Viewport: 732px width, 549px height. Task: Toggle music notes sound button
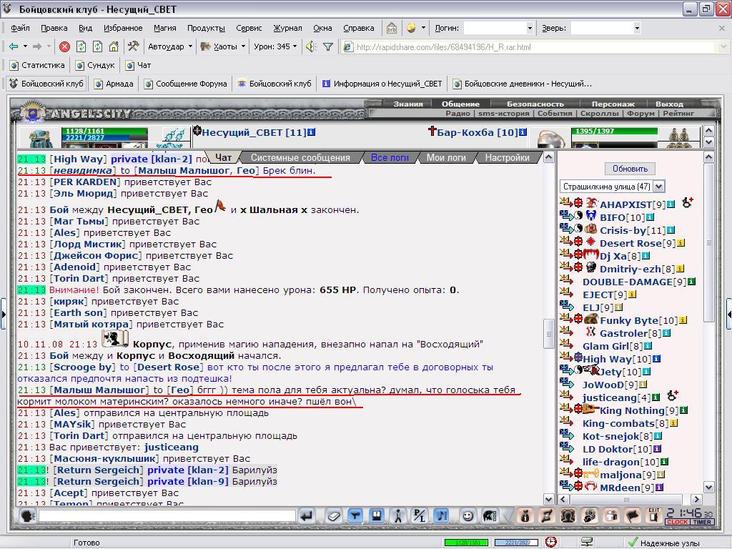(440, 516)
